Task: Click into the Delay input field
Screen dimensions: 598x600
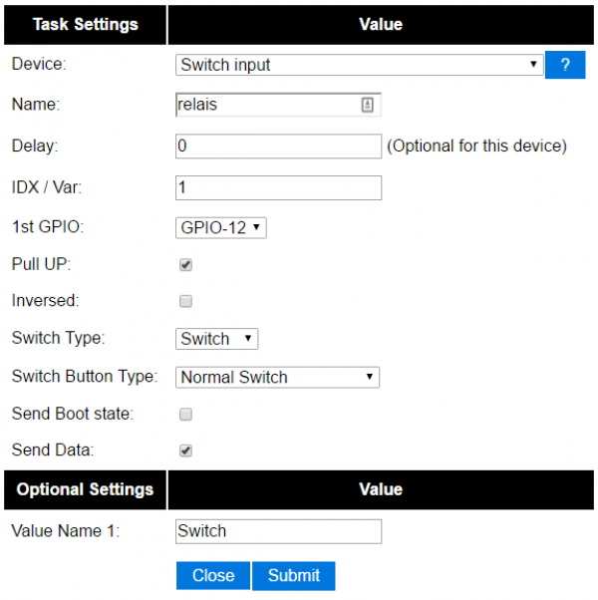Action: coord(278,147)
